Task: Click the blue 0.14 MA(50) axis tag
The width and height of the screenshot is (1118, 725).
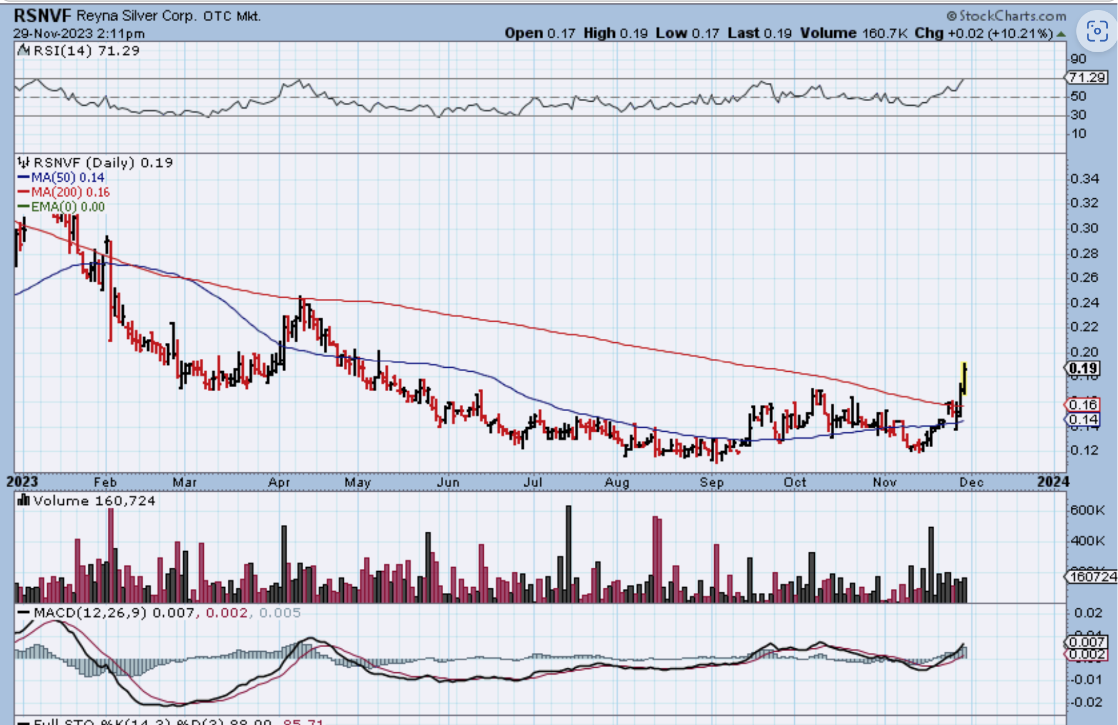Action: 1082,419
